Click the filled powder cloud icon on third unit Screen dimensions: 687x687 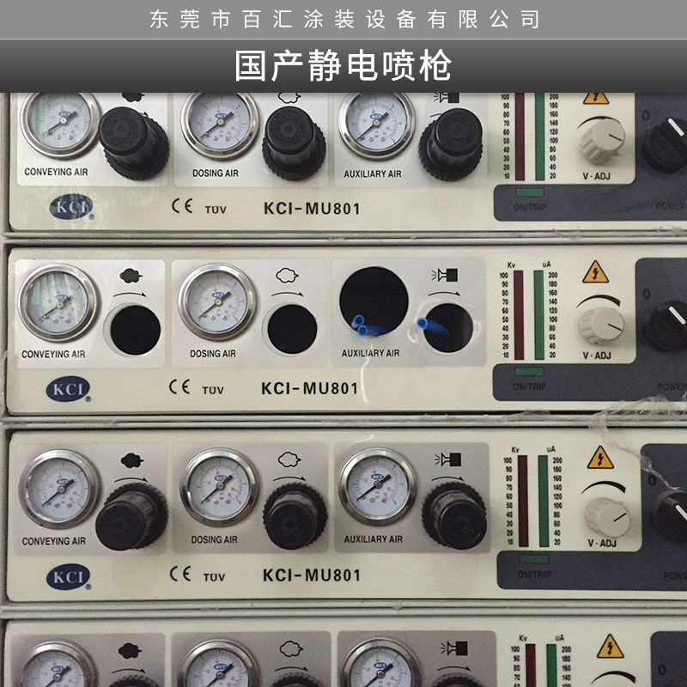[x=131, y=460]
